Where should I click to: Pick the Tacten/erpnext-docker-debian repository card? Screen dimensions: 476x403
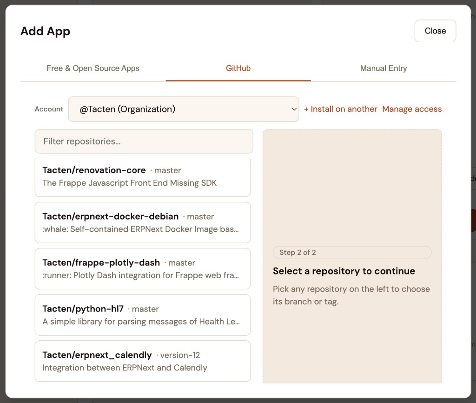click(143, 222)
